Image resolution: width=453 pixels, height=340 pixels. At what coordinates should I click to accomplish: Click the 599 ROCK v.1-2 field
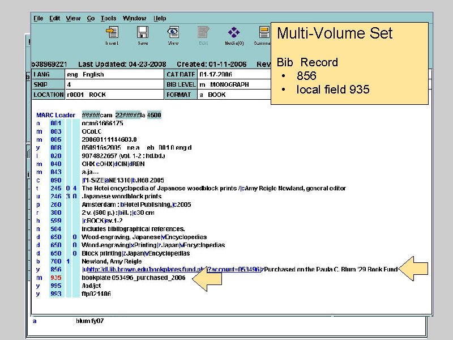[102, 220]
